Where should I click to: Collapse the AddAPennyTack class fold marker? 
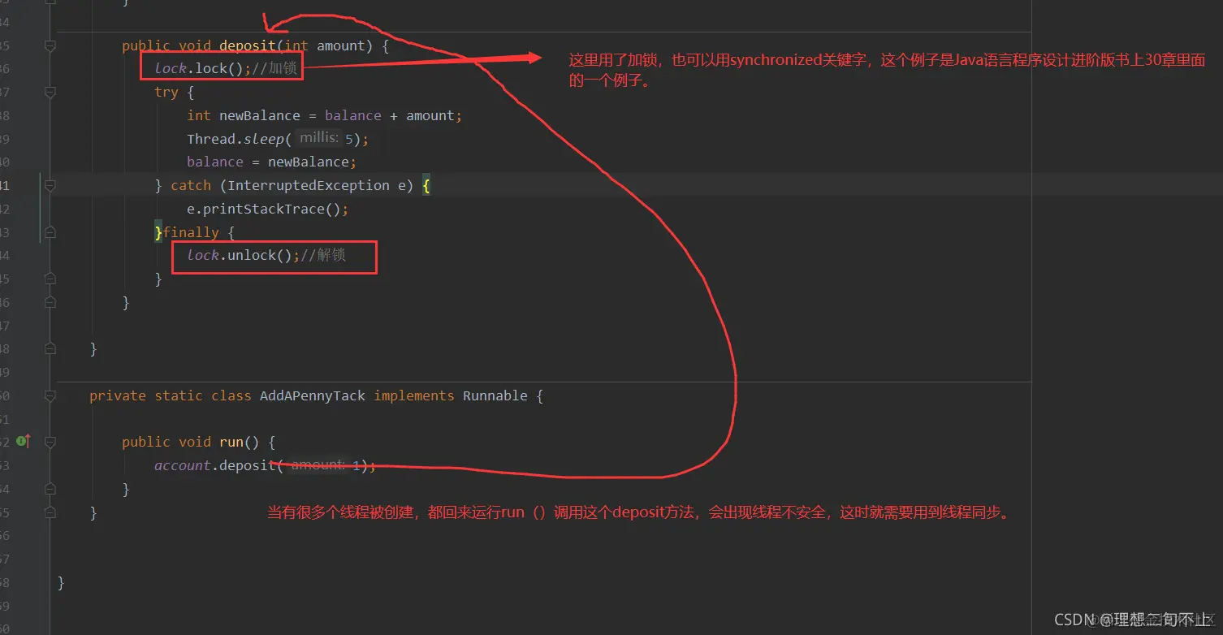pos(50,396)
